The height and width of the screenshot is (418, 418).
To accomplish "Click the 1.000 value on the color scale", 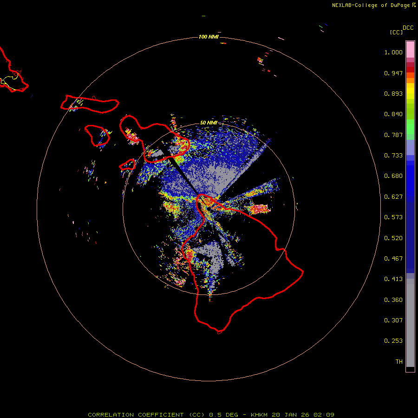I will pos(393,52).
